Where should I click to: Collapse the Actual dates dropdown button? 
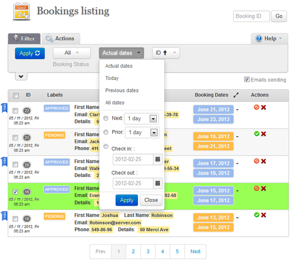122,53
